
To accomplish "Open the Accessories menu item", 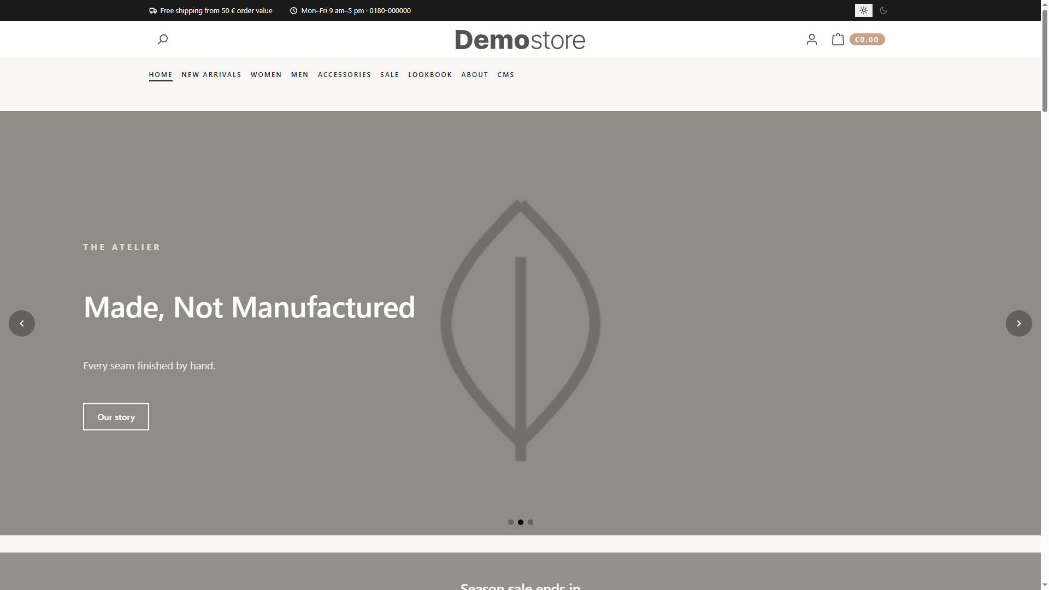I will point(344,75).
